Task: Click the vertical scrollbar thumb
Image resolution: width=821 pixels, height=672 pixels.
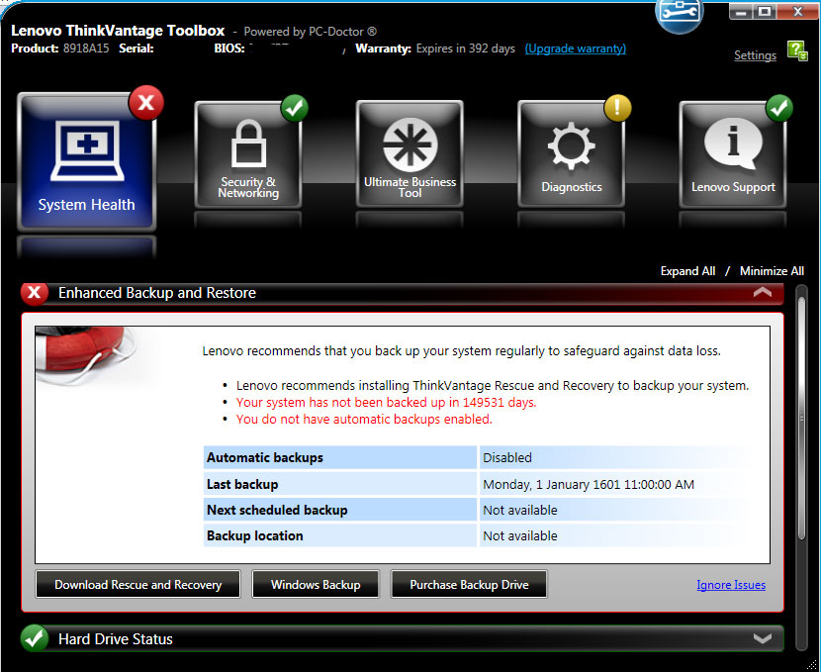Action: click(801, 418)
